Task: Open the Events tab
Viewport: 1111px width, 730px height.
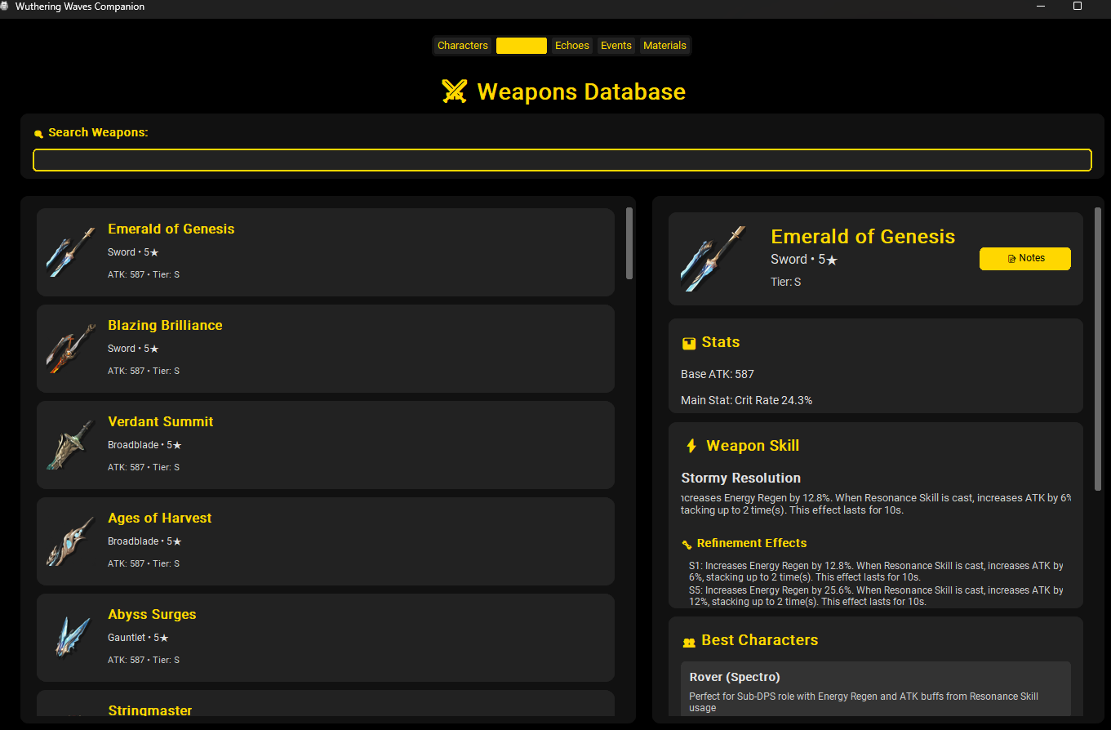Action: click(x=616, y=46)
